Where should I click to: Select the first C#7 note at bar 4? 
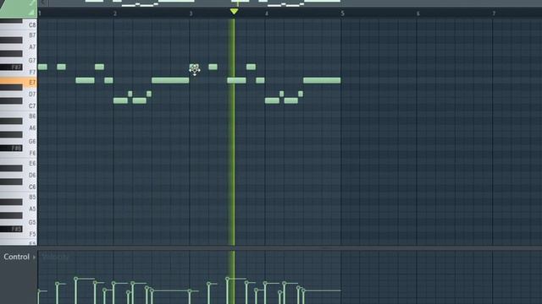tap(272, 100)
